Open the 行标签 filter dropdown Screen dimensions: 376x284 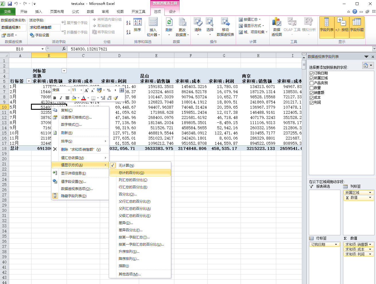[x=28, y=81]
